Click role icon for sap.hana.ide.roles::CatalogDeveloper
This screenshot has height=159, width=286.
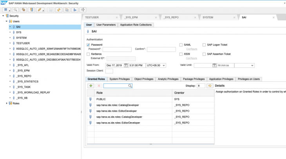coord(91,105)
